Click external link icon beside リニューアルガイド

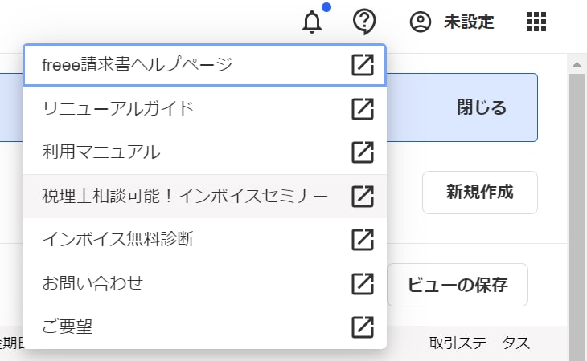363,108
